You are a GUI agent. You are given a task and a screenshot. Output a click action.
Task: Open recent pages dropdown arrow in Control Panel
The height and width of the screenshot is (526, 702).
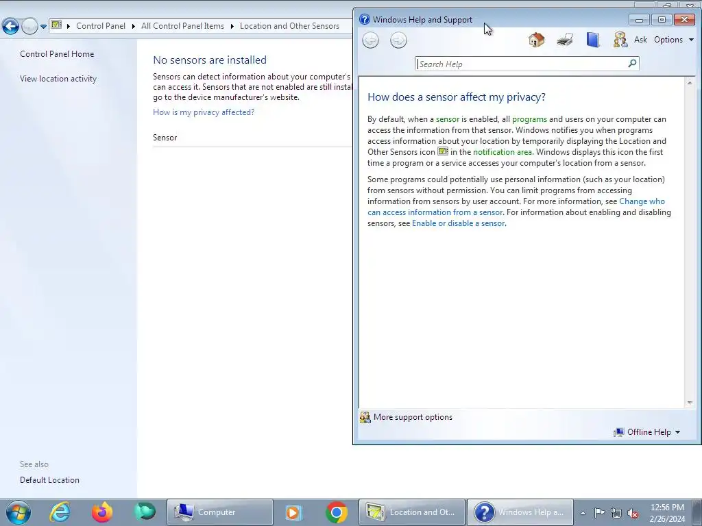[x=43, y=27]
